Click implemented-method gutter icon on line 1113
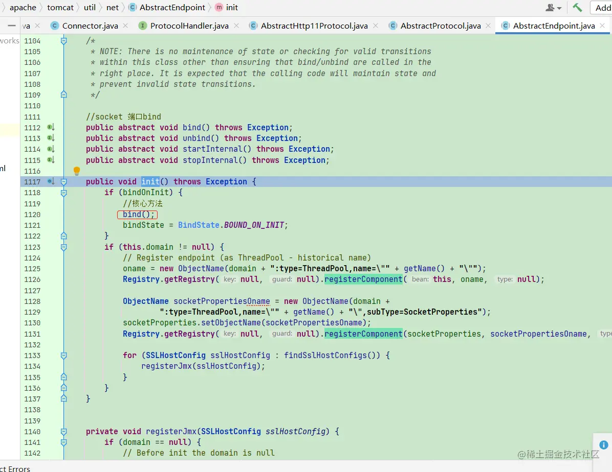This screenshot has width=612, height=472. (51, 138)
